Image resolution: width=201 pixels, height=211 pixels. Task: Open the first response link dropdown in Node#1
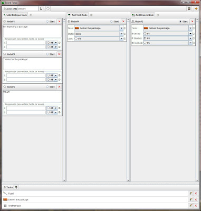[56, 43]
